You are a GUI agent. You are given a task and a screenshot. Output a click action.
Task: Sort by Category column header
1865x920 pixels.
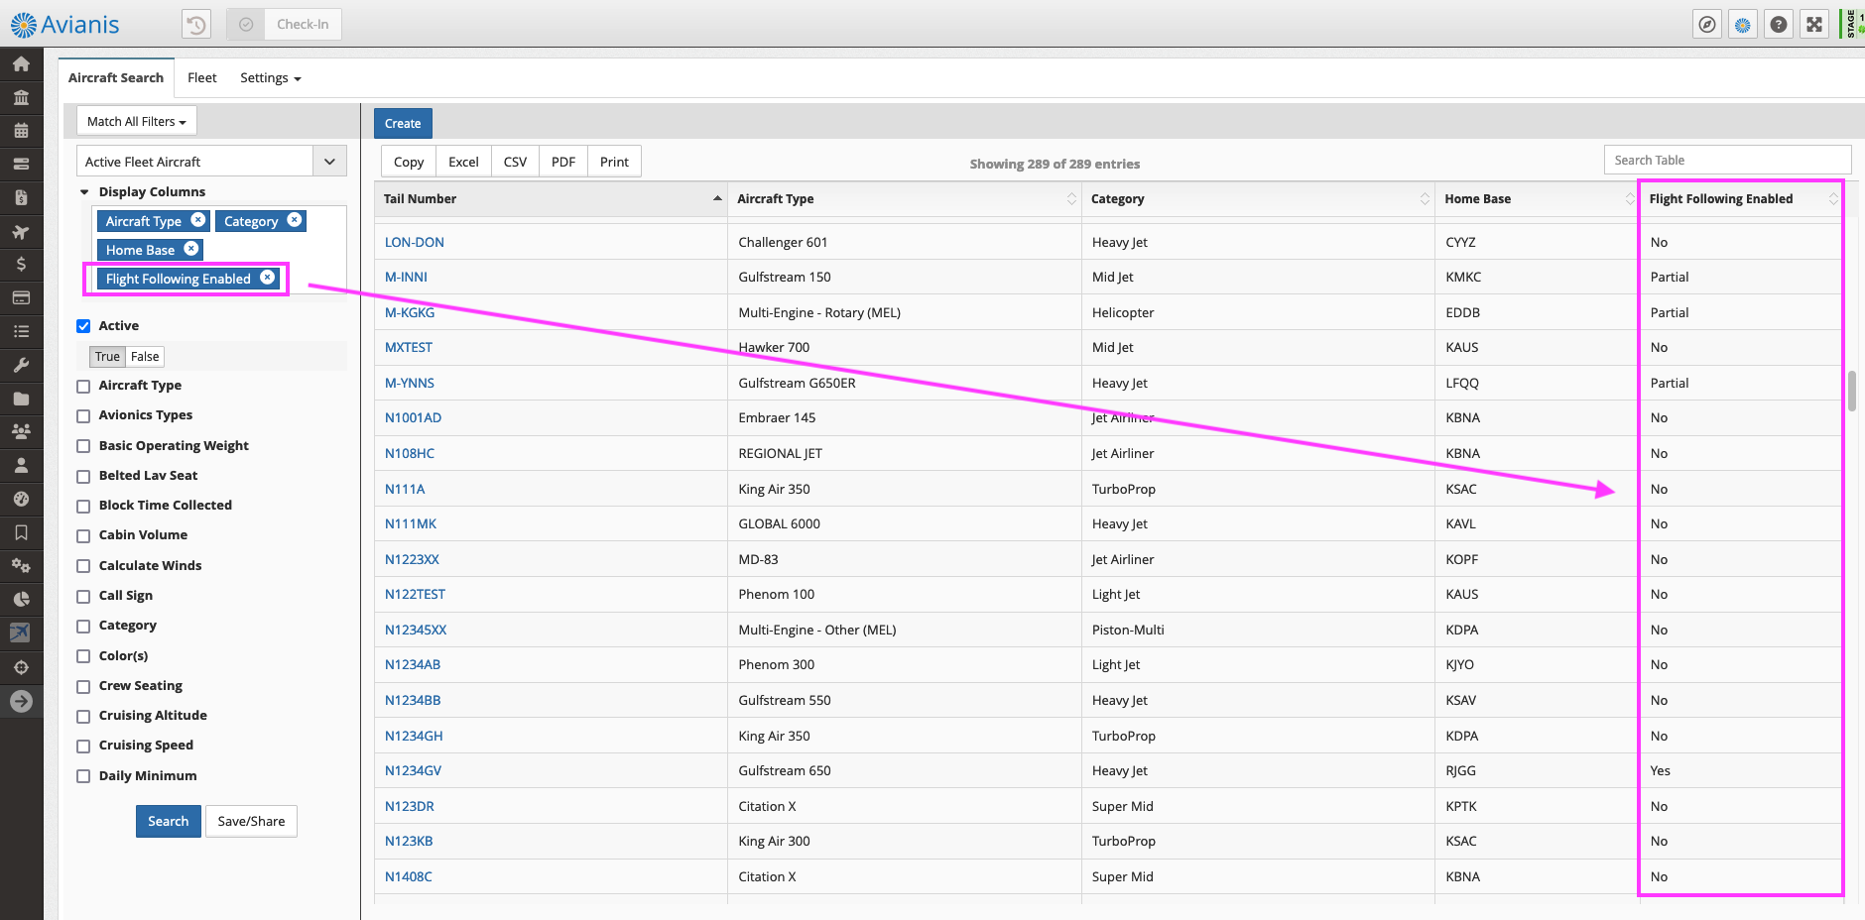tap(1258, 199)
